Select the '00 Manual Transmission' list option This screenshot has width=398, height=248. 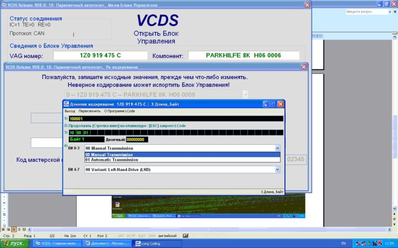point(182,155)
